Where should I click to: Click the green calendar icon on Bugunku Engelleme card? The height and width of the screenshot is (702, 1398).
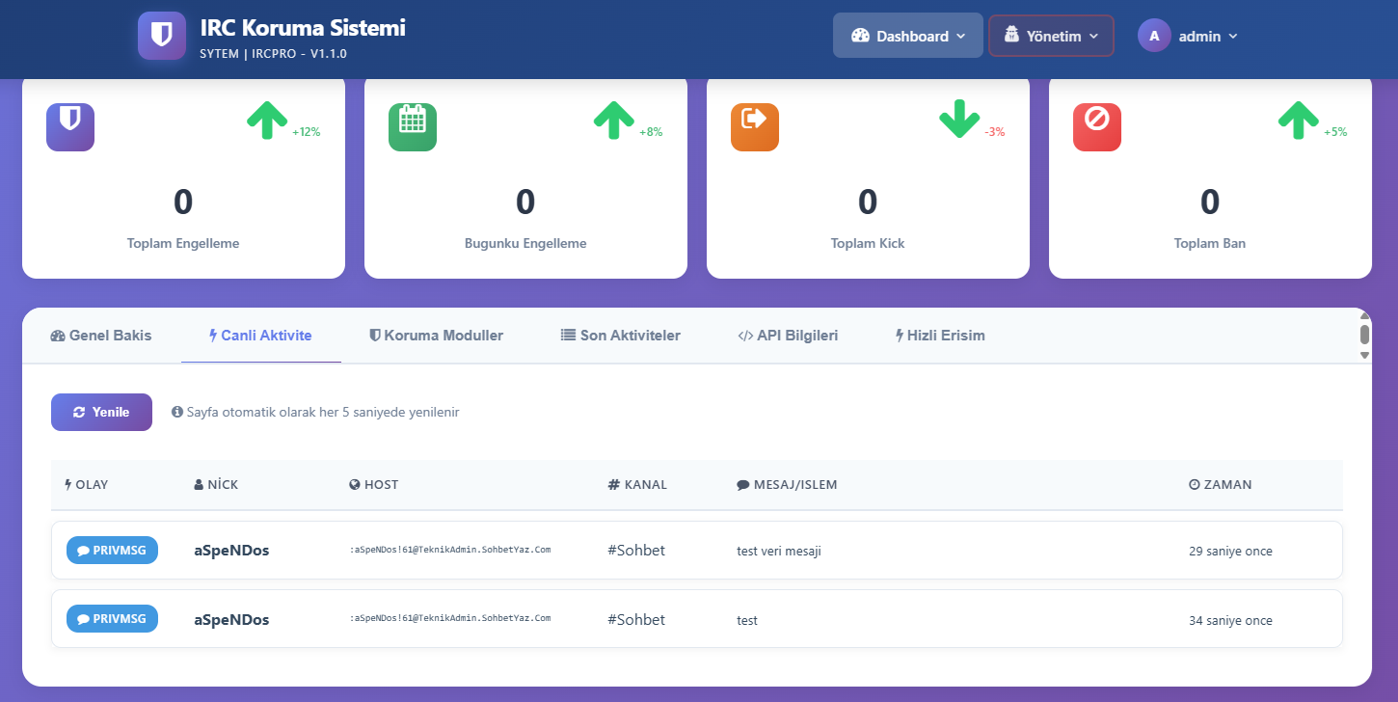click(413, 126)
